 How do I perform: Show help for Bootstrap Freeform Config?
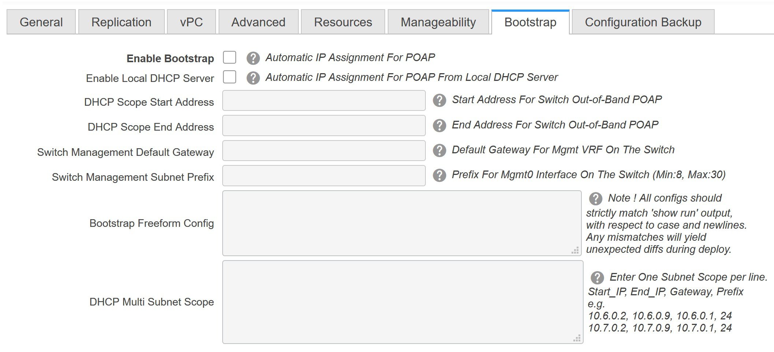click(x=596, y=199)
